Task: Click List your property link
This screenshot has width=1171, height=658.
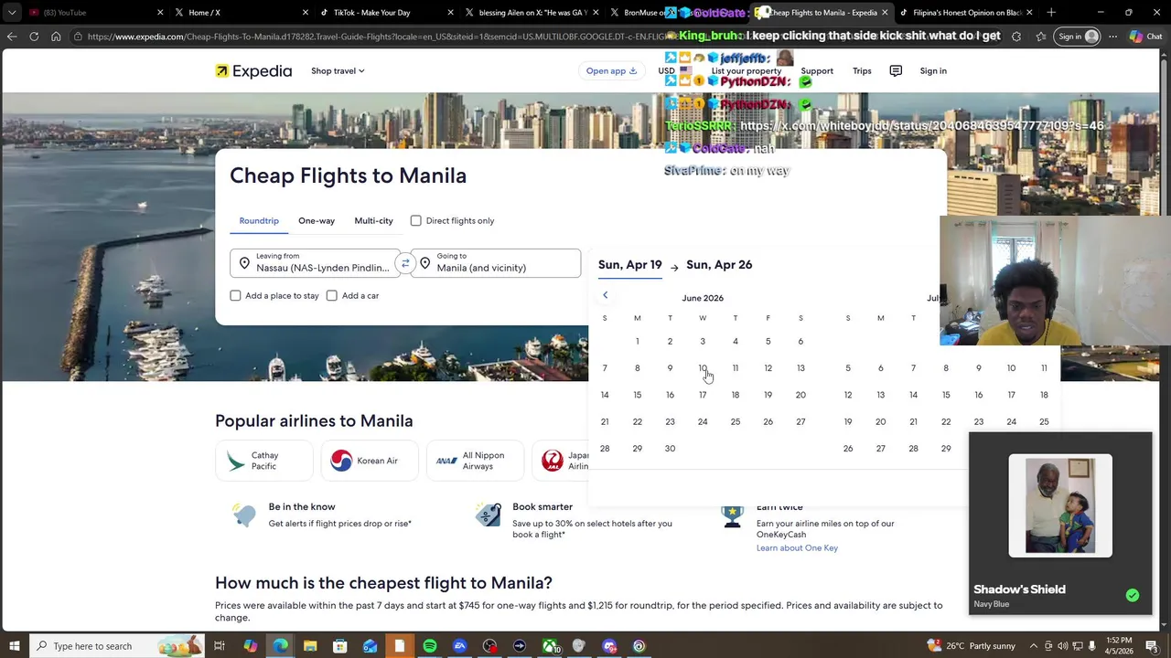Action: 747,71
